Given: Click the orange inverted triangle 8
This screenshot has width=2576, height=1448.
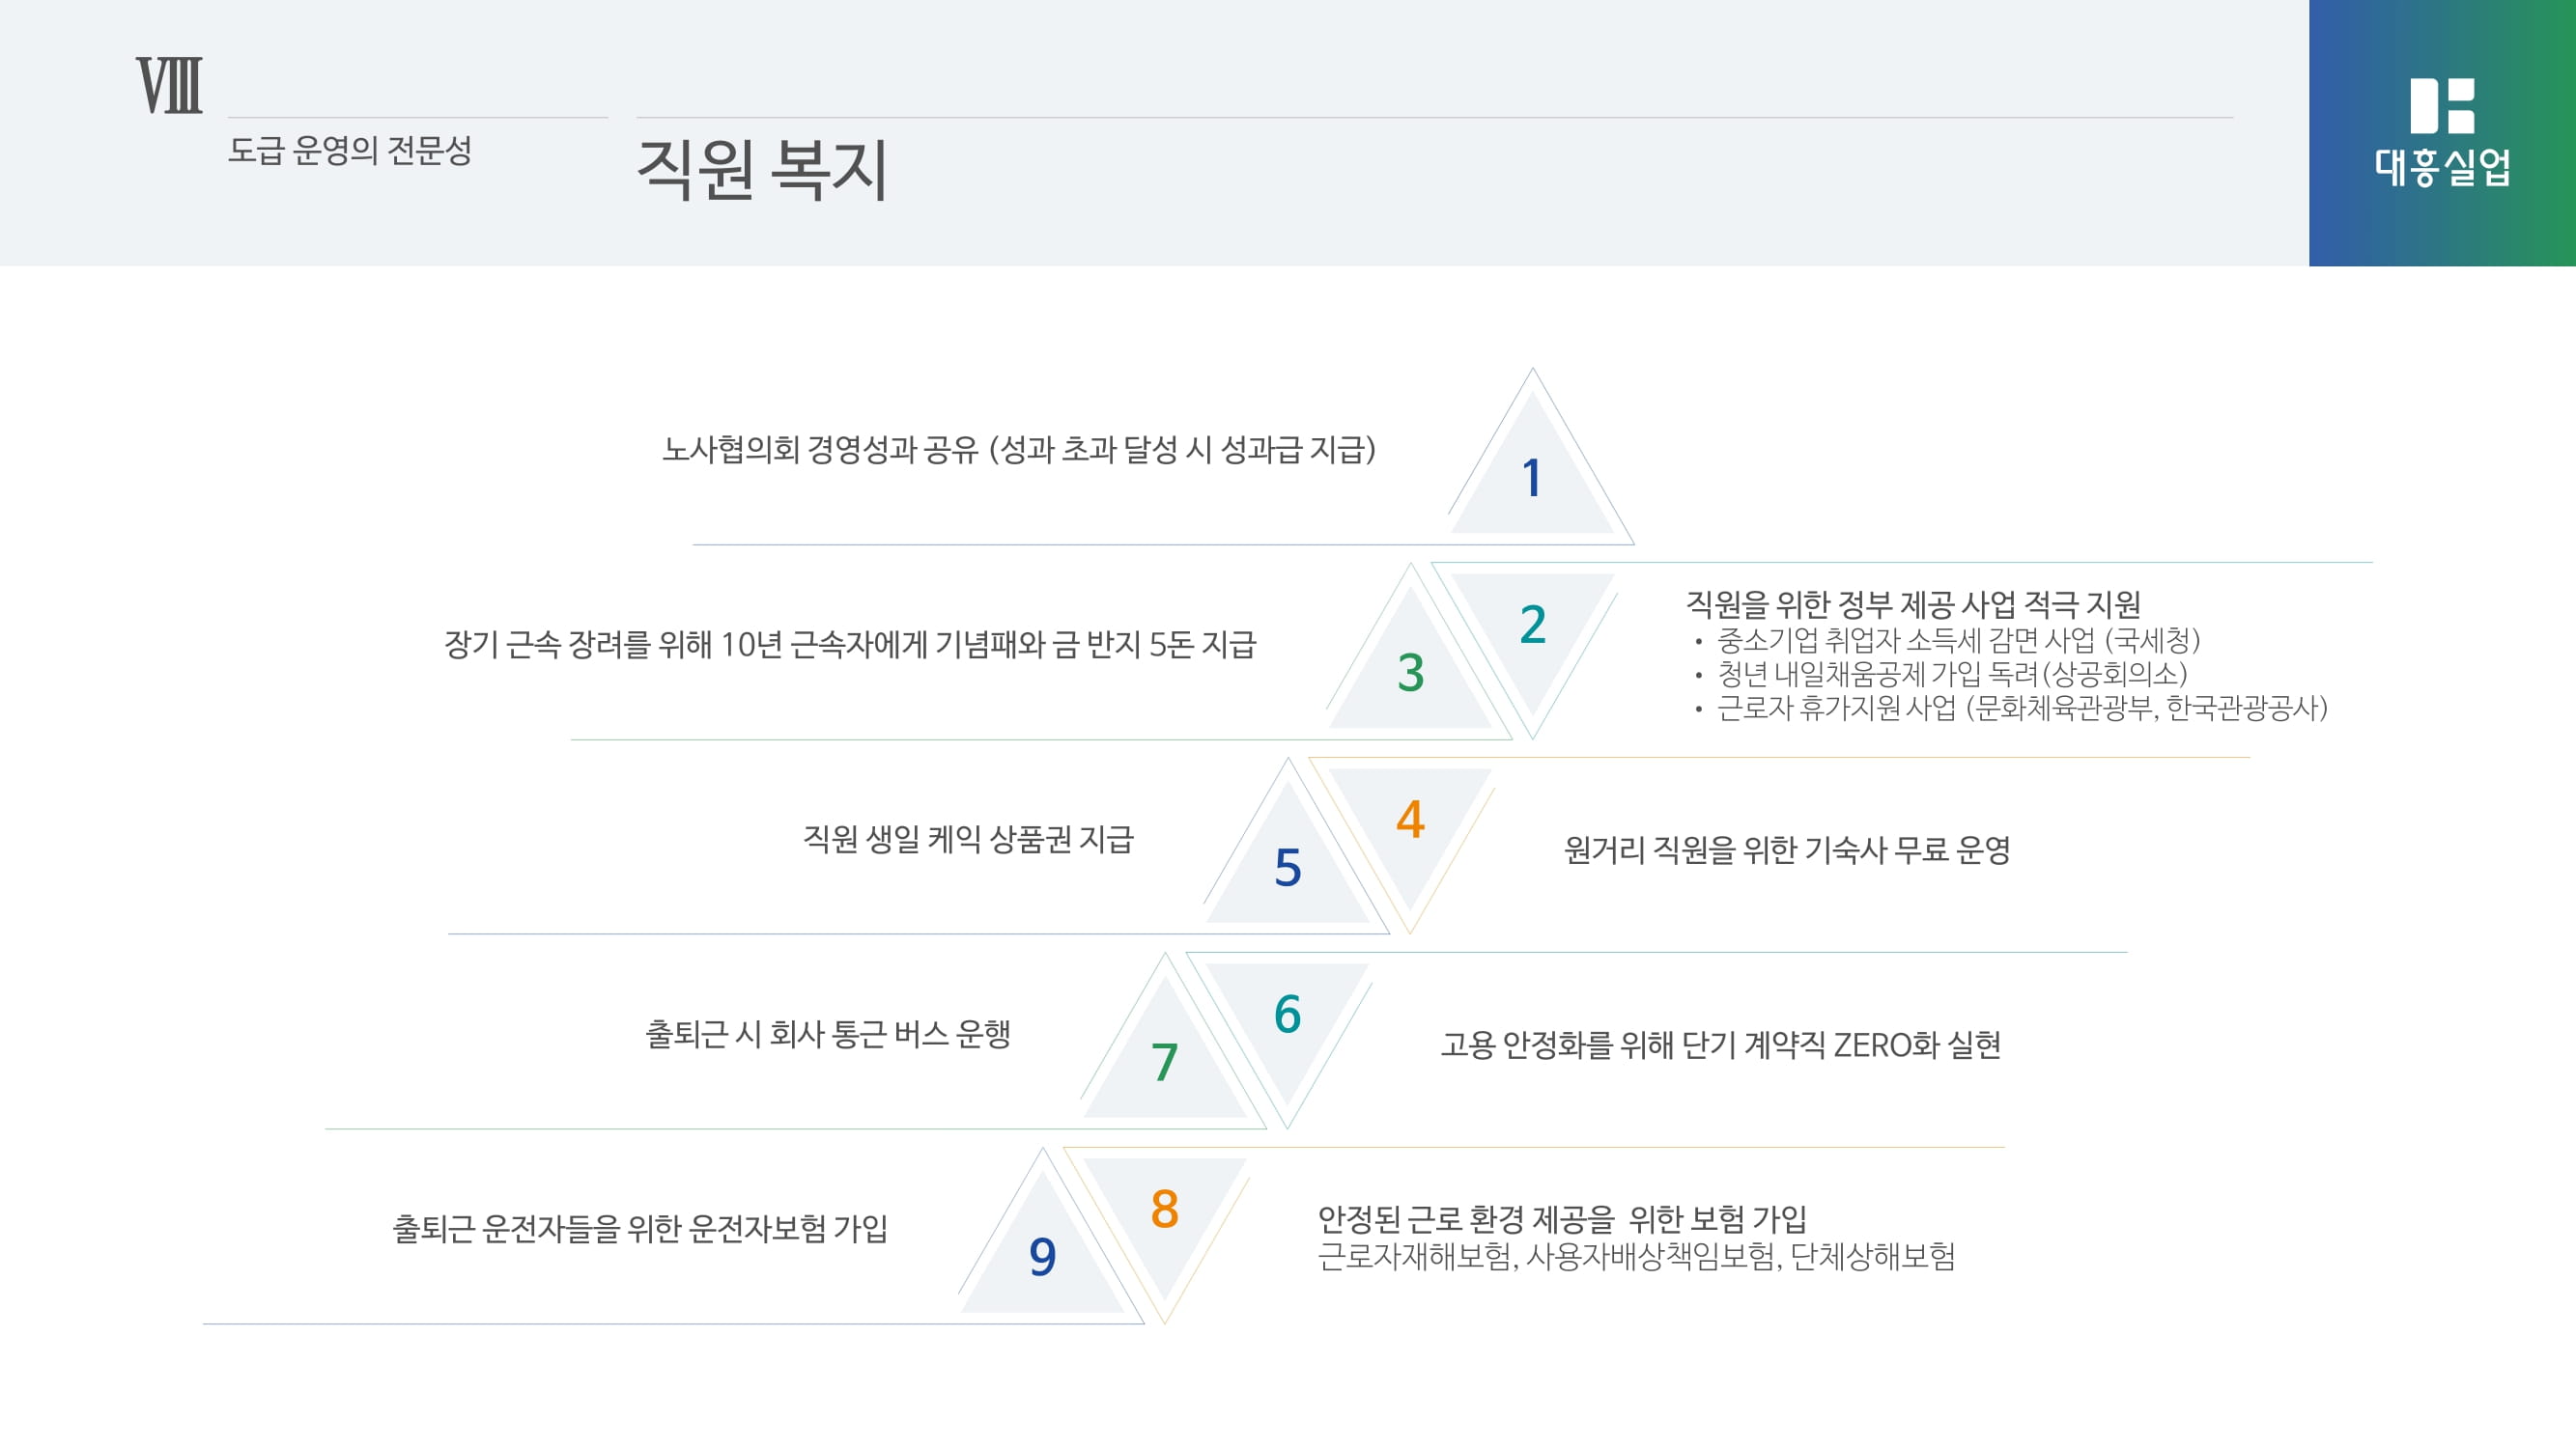Looking at the screenshot, I should [1165, 1210].
